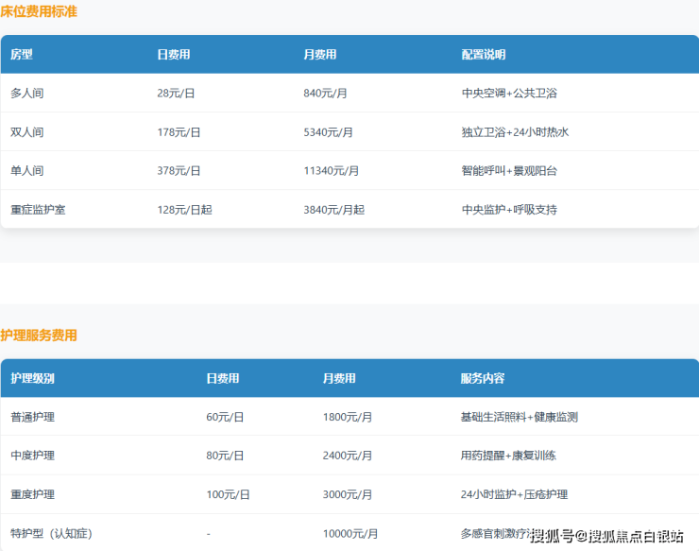Screen dimensions: 699x551
Task: Click the 中度护理 row label
Action: (32, 456)
